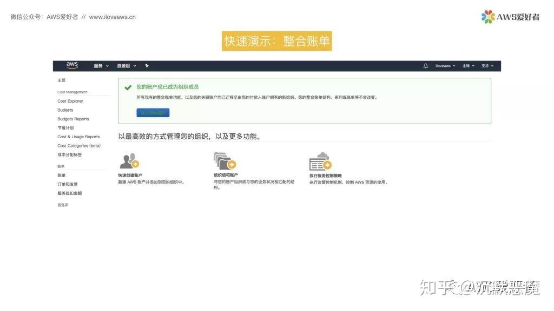The image size is (554, 311).
Task: Click the green checkmark success icon
Action: [128, 86]
